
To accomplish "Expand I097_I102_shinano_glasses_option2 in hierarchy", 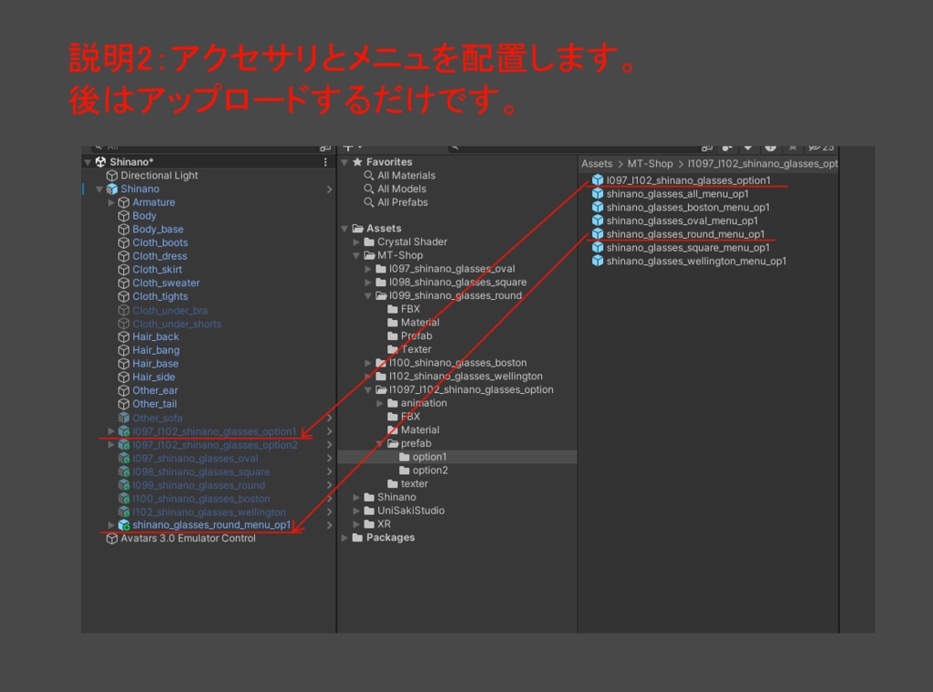I will click(x=111, y=445).
